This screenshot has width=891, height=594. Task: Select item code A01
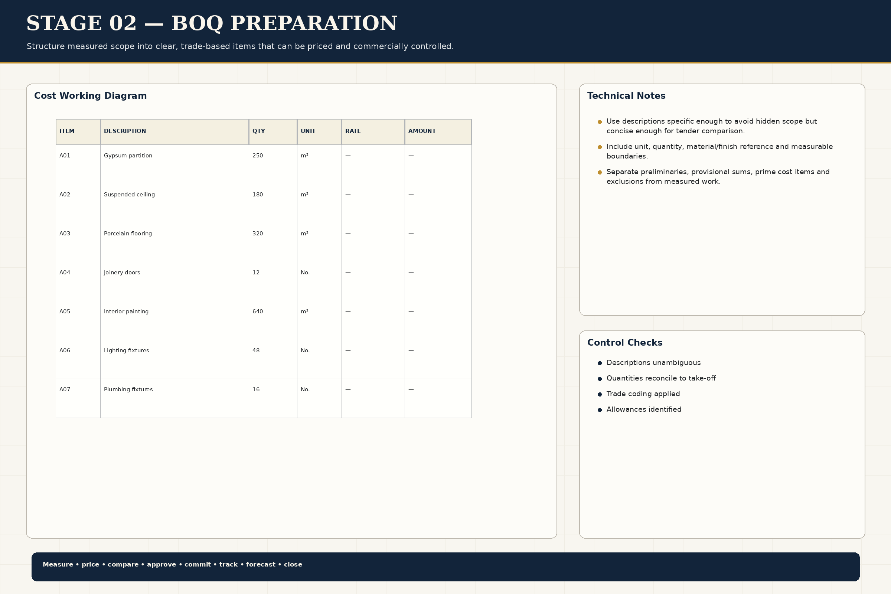point(65,156)
